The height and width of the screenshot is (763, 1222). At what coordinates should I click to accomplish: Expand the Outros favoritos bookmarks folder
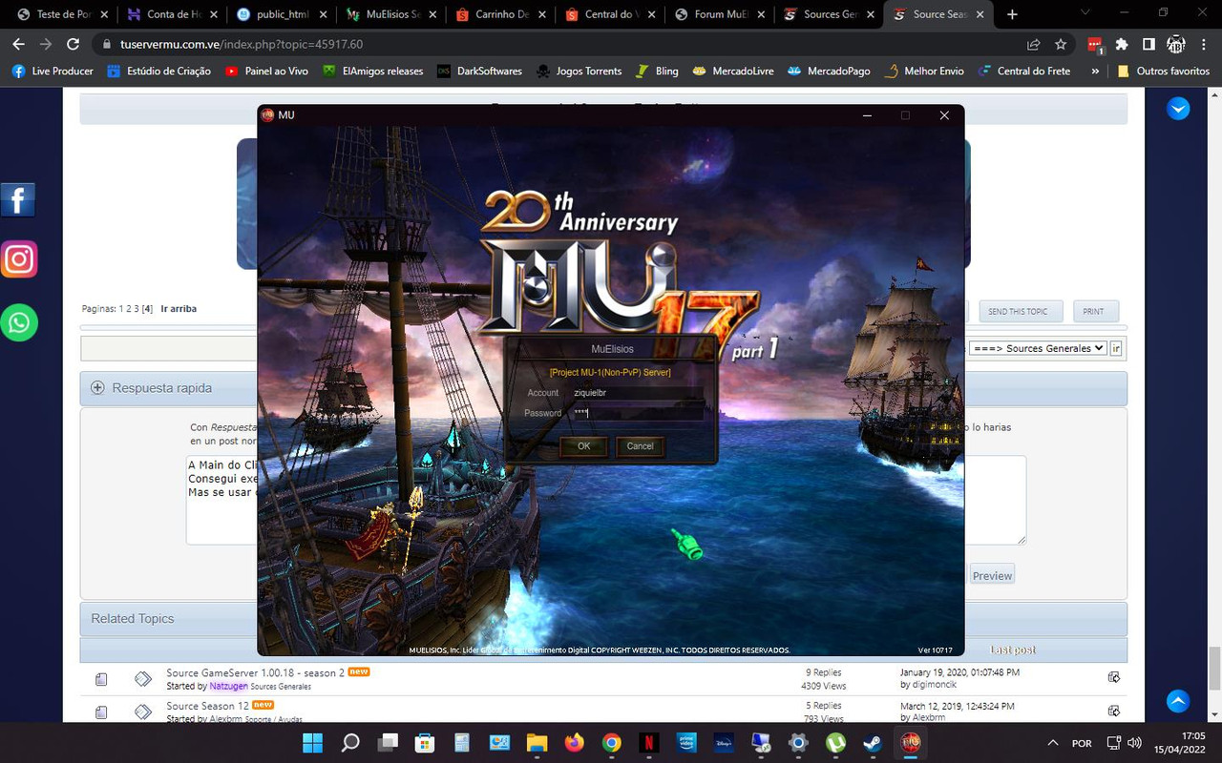(1162, 71)
